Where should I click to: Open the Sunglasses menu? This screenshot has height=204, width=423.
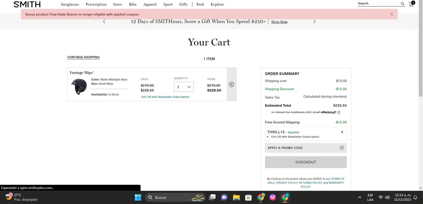70,4
